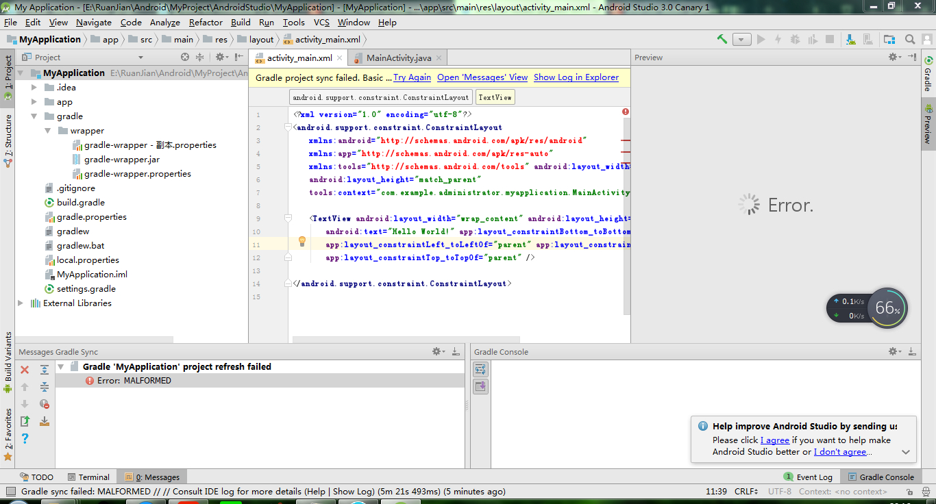Click the green hammer Make Project icon
Screen dimensions: 936x504
[722, 39]
